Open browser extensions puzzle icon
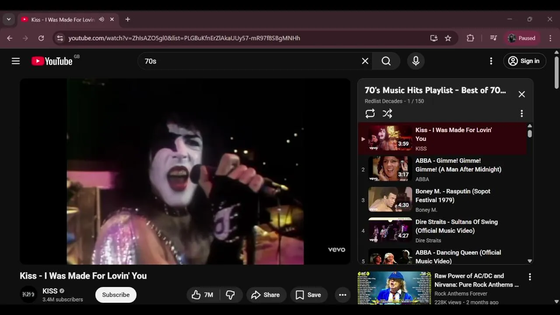560x315 pixels. click(470, 38)
